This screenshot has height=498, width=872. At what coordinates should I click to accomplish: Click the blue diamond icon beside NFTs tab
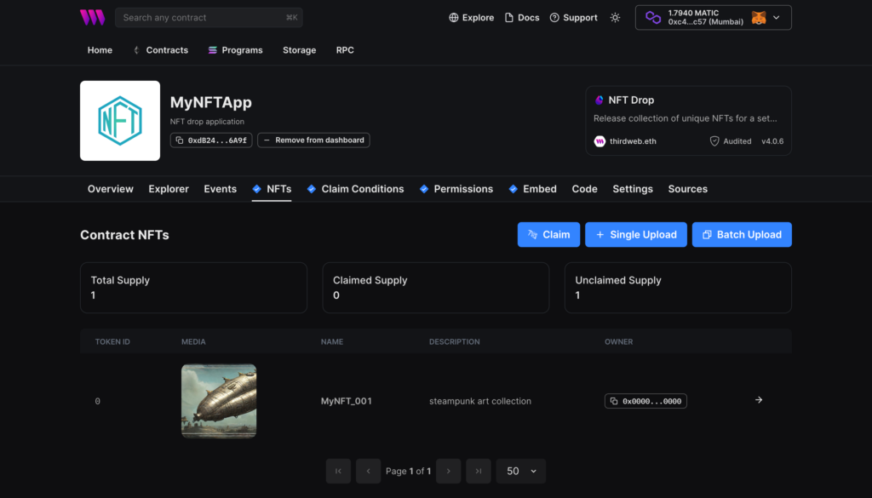[x=256, y=189]
